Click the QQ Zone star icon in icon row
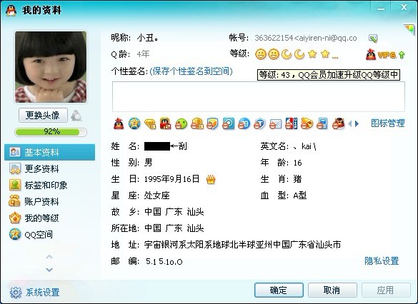 pos(134,123)
